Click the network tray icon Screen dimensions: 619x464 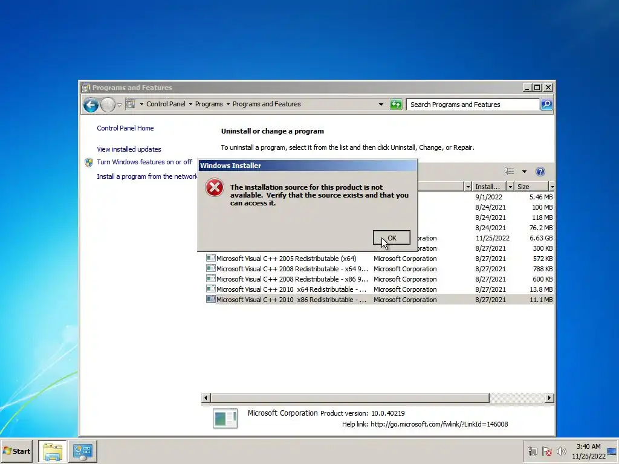click(x=532, y=451)
